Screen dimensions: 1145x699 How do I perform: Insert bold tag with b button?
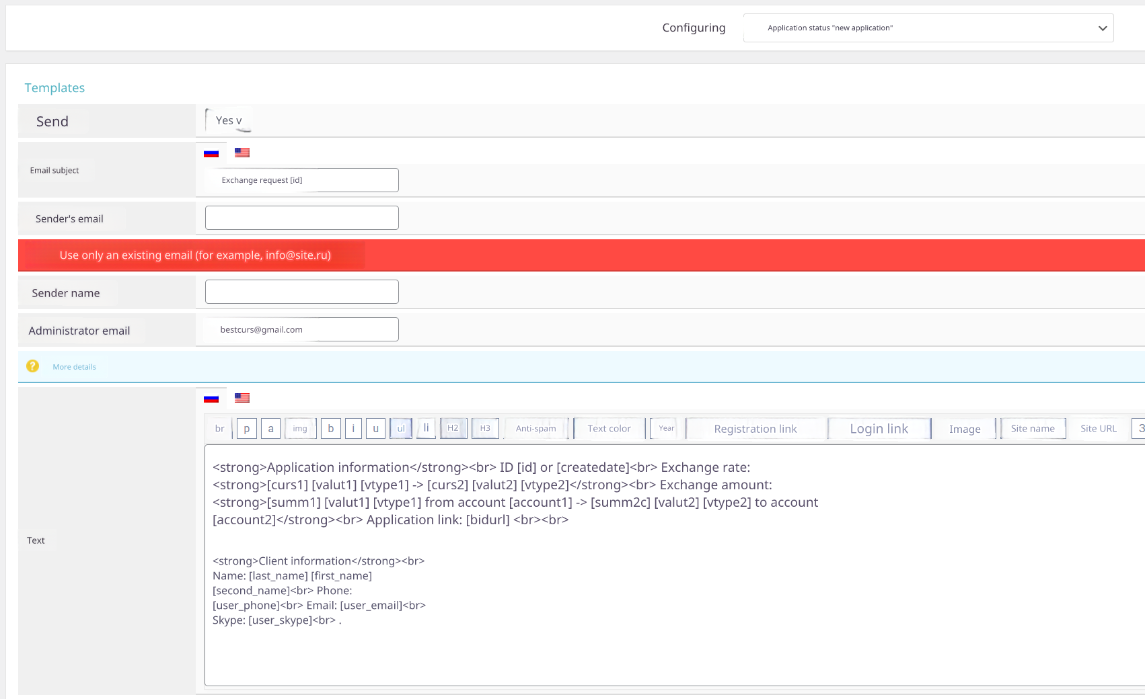(x=330, y=429)
